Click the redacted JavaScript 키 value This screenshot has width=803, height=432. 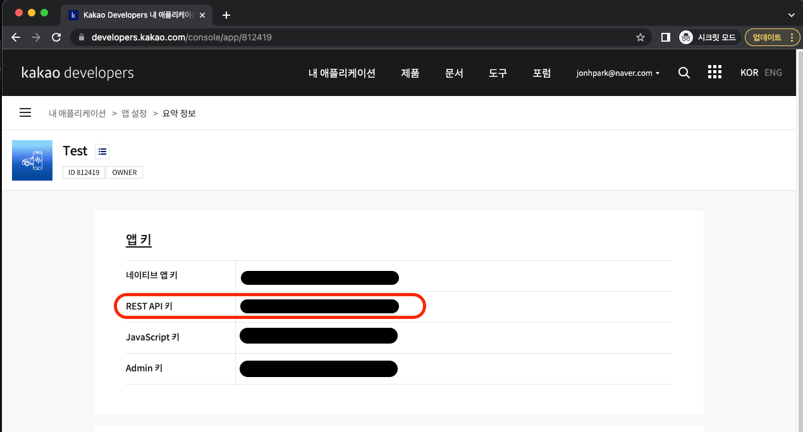coord(319,336)
